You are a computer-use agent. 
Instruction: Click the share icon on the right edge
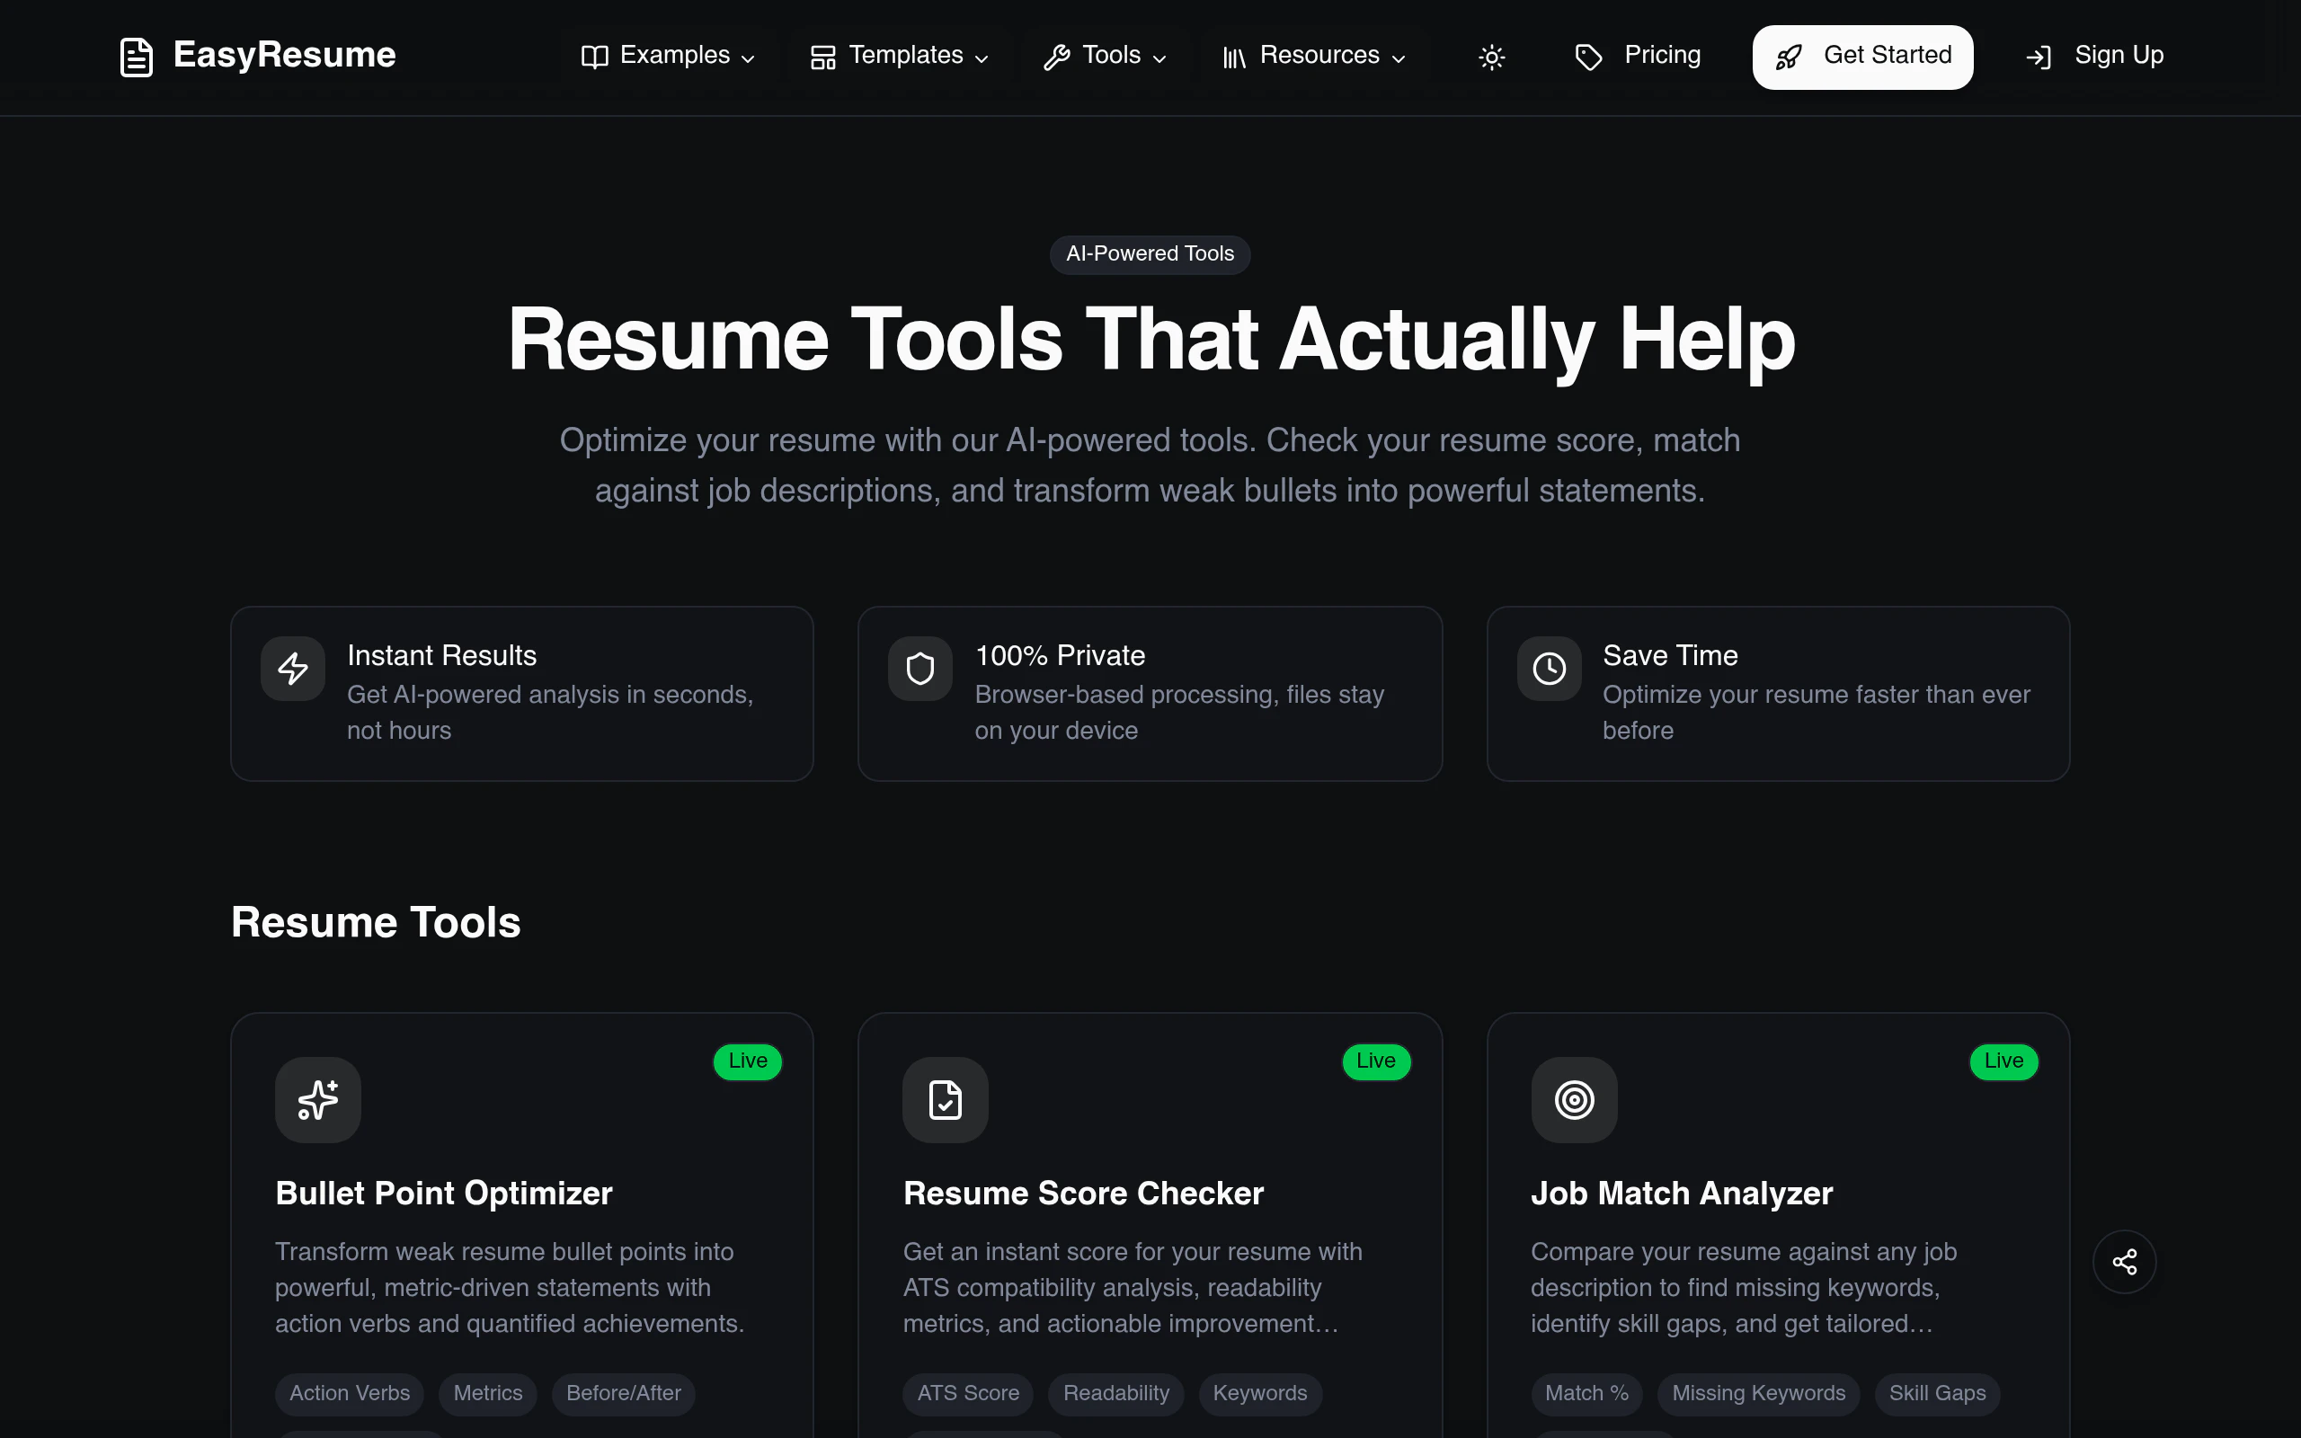coord(2125,1261)
